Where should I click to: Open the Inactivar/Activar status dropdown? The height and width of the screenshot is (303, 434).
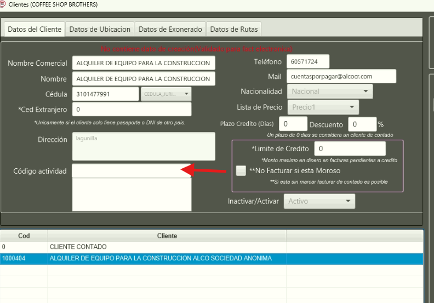coord(319,201)
